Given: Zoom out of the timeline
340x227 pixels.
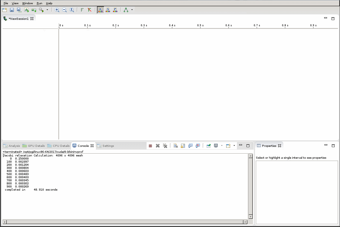Looking at the screenshot, I should click(64, 10).
